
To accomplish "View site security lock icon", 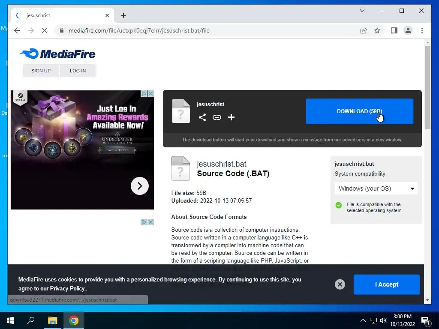I will (62, 30).
